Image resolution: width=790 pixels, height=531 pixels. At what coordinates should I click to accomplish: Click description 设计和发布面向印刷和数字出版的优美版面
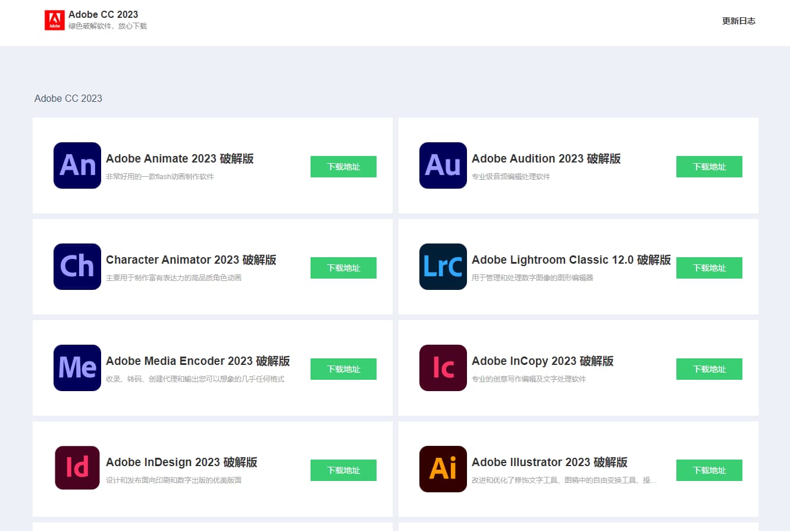tap(174, 480)
